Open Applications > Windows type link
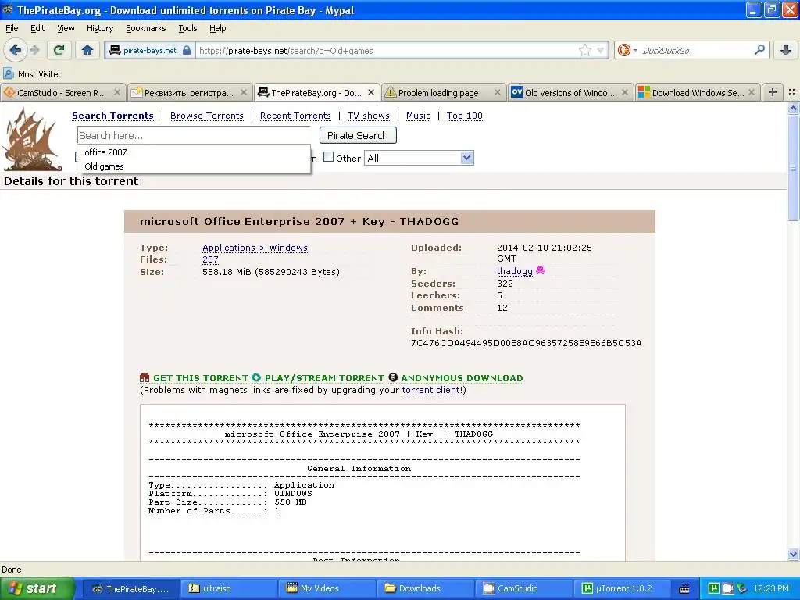800x600 pixels. [255, 248]
